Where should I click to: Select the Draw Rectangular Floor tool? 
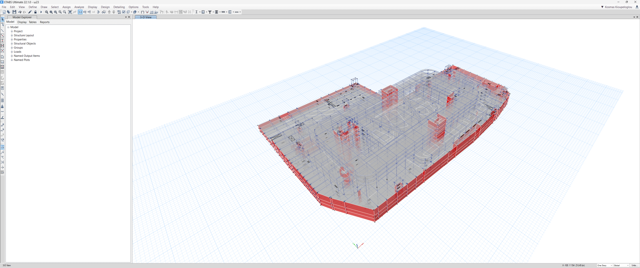pyautogui.click(x=2, y=62)
